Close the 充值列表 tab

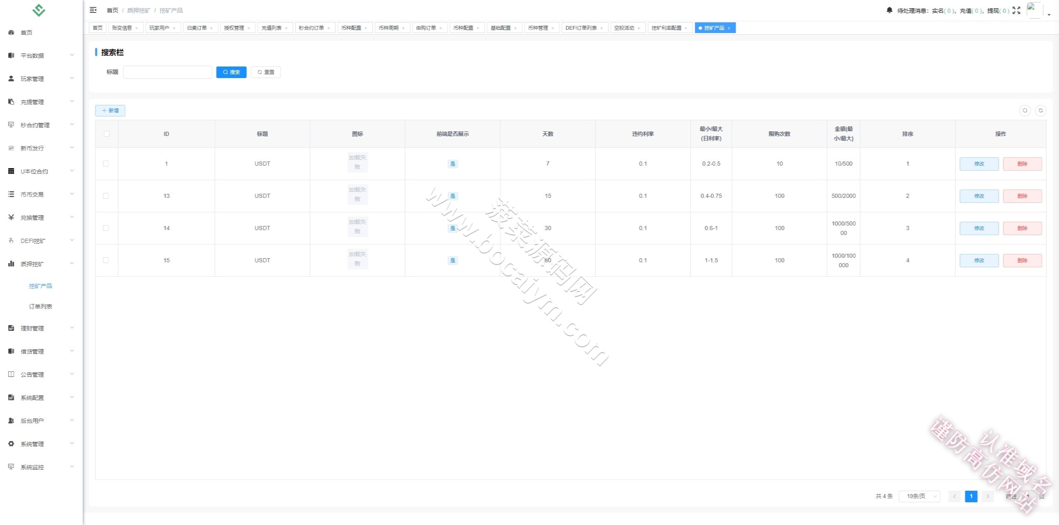tap(286, 28)
